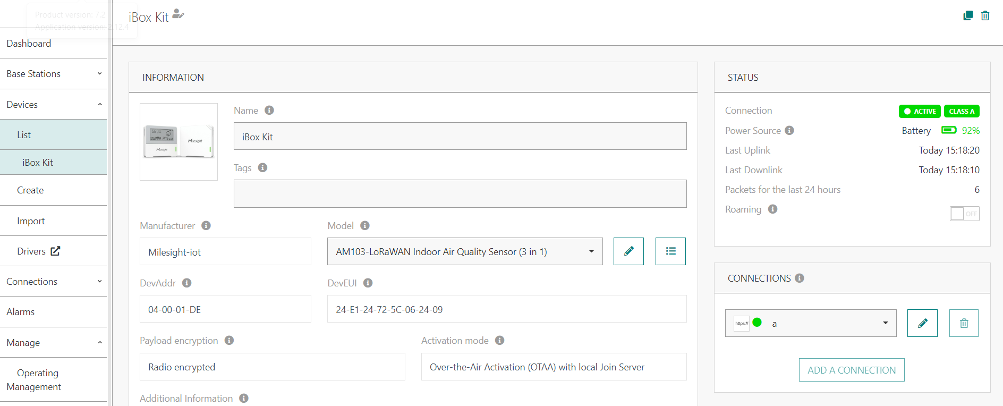Click the info icon beside DevEUI
Viewport: 1003px width, 406px height.
pos(368,283)
